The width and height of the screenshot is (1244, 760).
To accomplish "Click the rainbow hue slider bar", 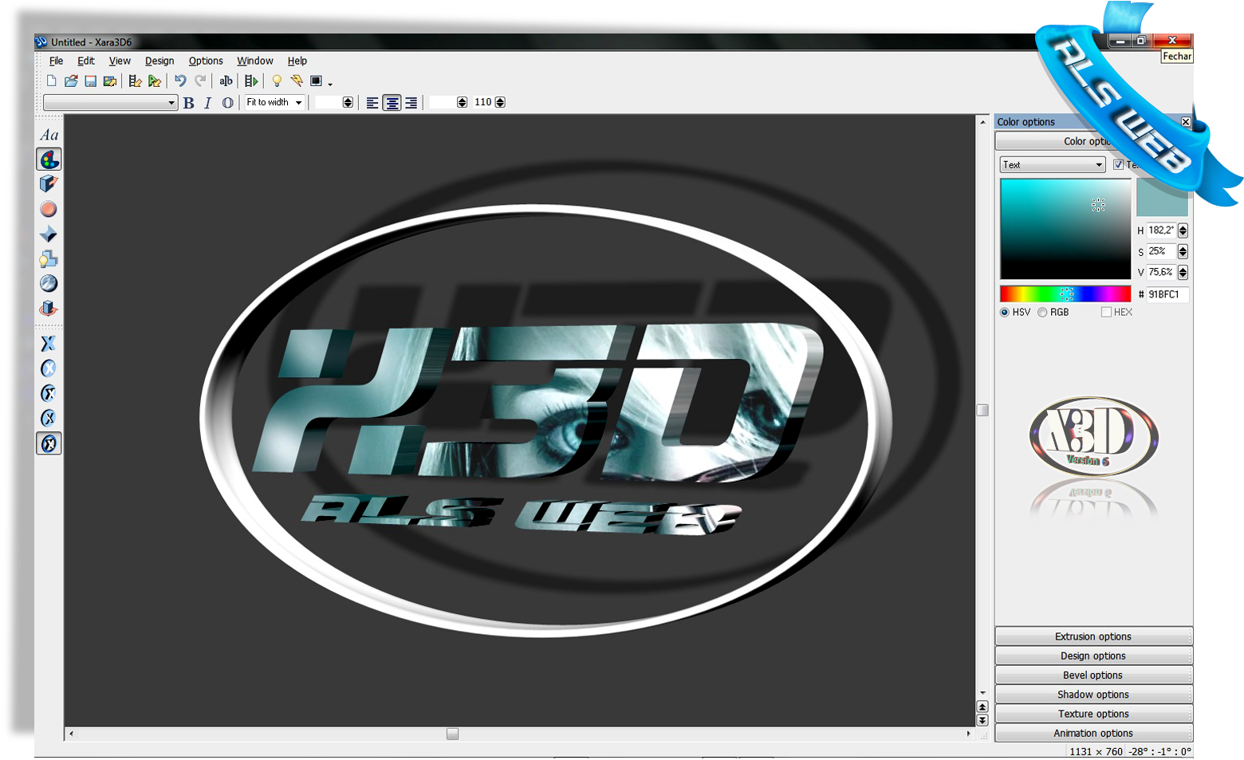I will click(x=1065, y=293).
